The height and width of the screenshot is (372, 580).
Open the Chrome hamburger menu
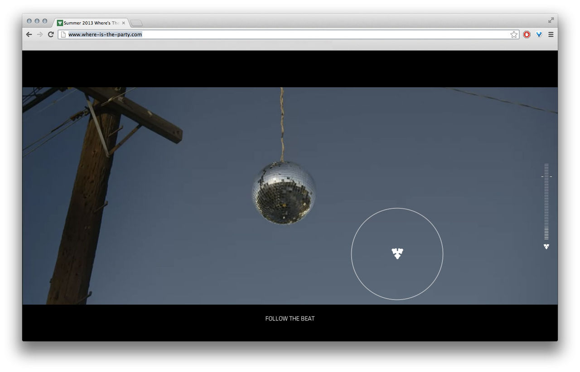[551, 34]
